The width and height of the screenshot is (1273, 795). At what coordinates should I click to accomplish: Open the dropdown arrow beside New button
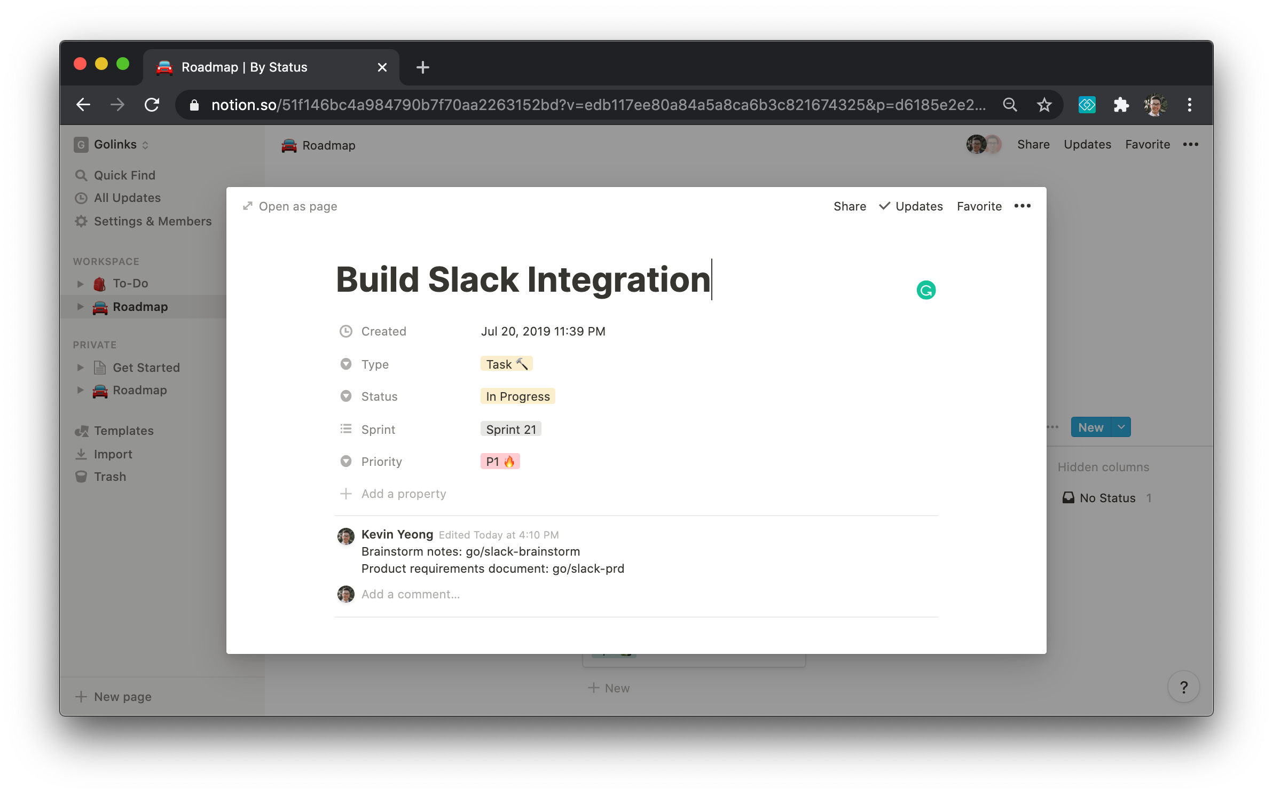[1121, 427]
